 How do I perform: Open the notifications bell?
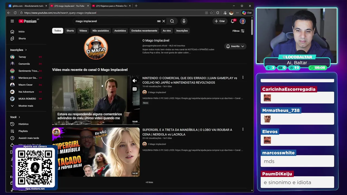pyautogui.click(x=233, y=21)
